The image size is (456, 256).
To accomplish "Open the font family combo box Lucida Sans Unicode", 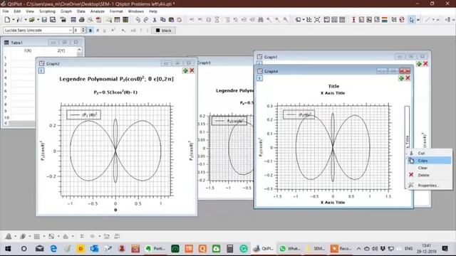I will pyautogui.click(x=38, y=30).
